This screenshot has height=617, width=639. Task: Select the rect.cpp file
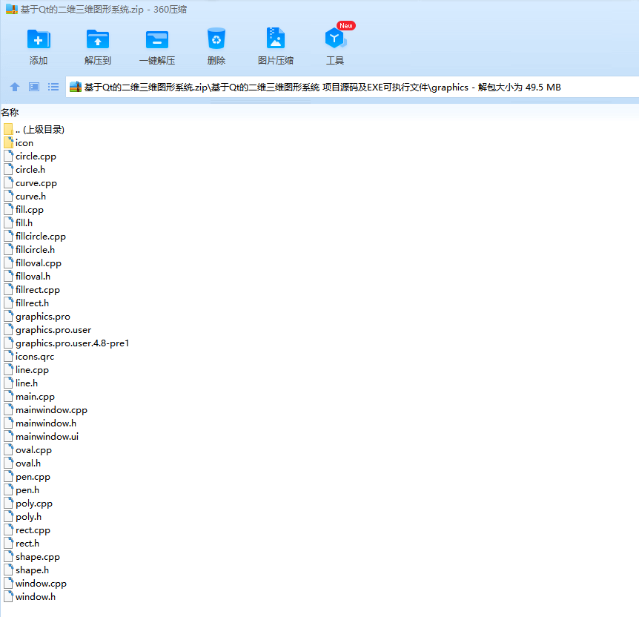pyautogui.click(x=27, y=530)
